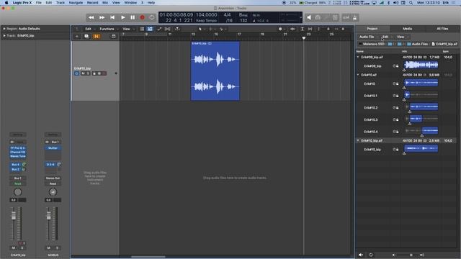
Task: Open the Track menu in the menu bar
Action: click(x=61, y=3)
